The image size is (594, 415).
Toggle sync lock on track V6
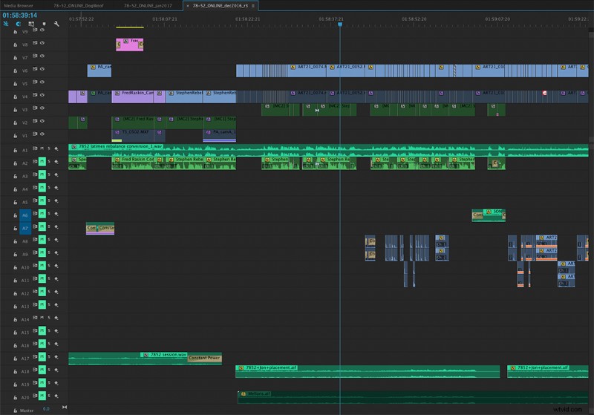35,69
